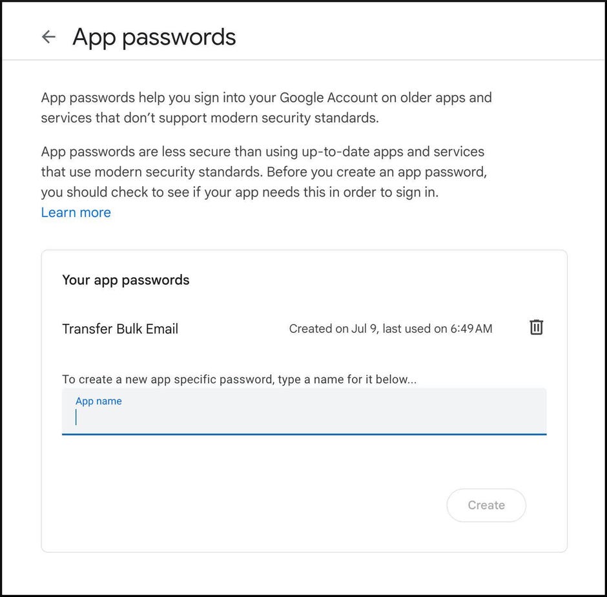Click inside the App name input field
This screenshot has height=597, width=607.
303,417
